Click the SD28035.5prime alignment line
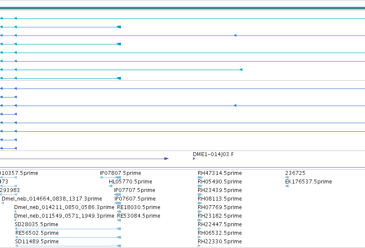This screenshot has width=365, height=248. click(68, 229)
